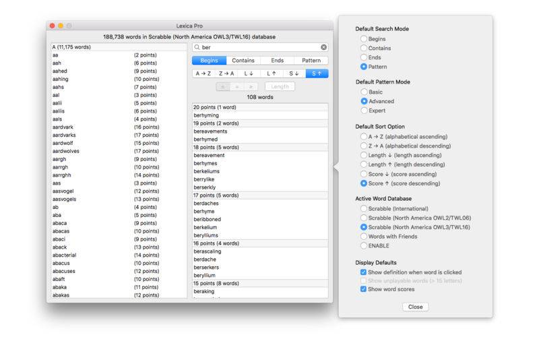Sort by score ascending (S ↓)
The image size is (539, 337).
click(294, 73)
